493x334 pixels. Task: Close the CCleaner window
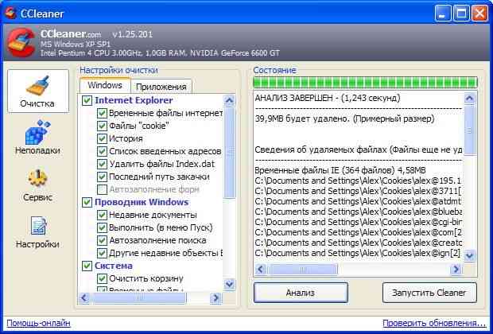(x=479, y=14)
